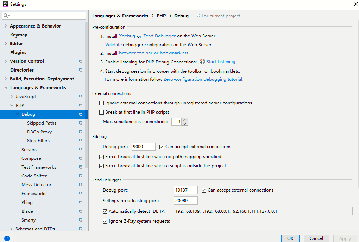Click project-level icon beside Frameworks
This screenshot has width=359, height=242.
tap(81, 194)
